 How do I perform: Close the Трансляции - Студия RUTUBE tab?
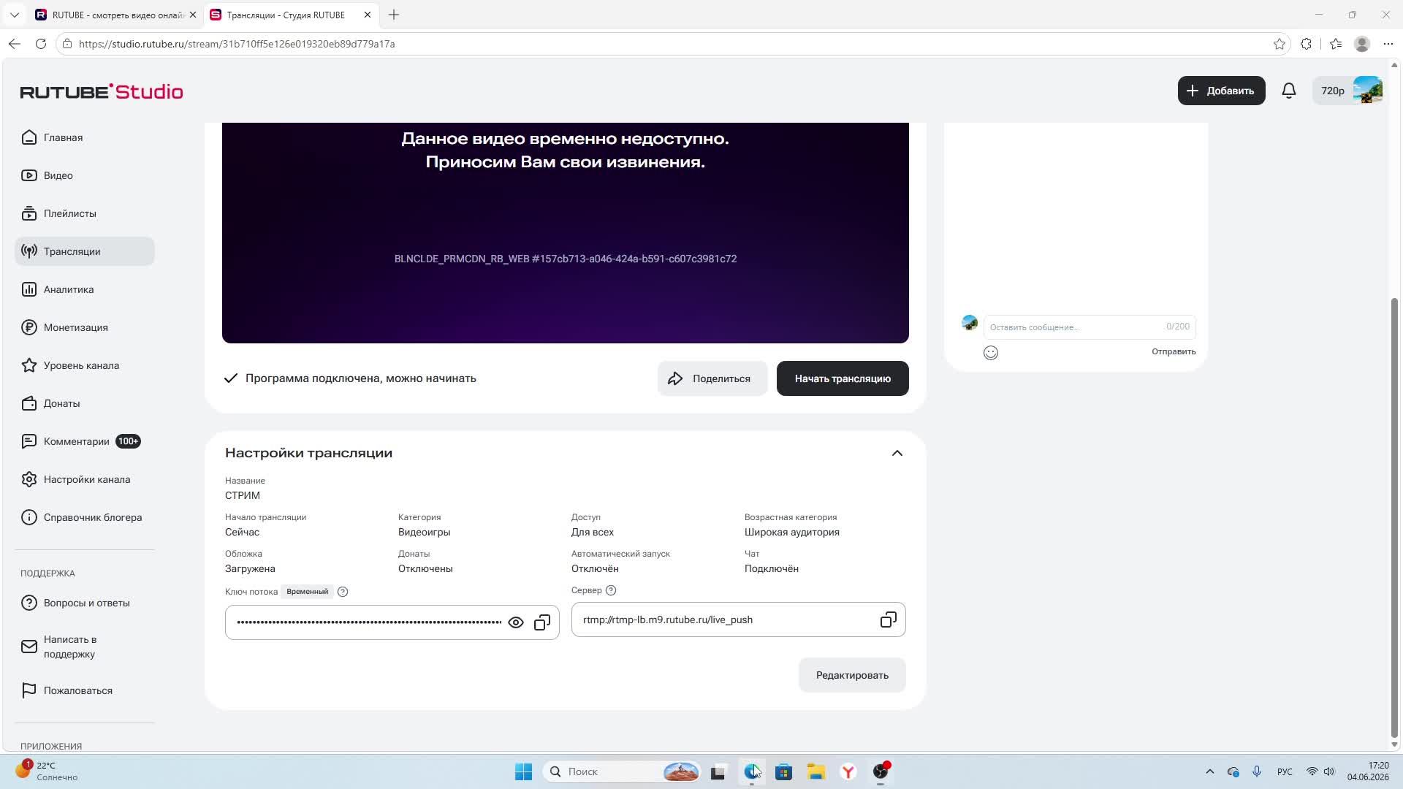(368, 15)
